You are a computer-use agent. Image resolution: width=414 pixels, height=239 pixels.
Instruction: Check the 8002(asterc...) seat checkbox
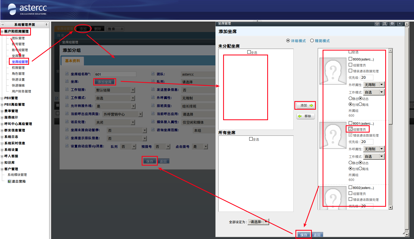350,187
